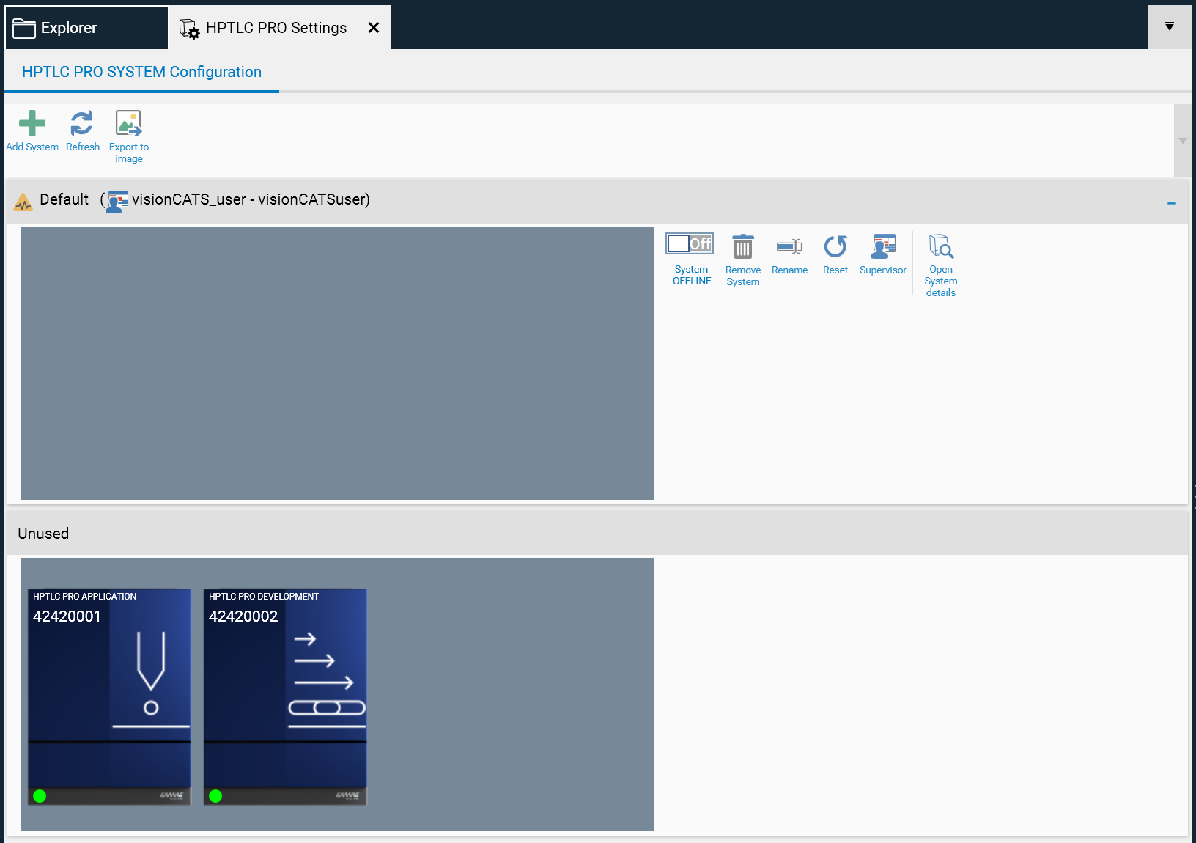Expand the toolbar overflow arrow
1196x843 pixels.
(x=1182, y=140)
